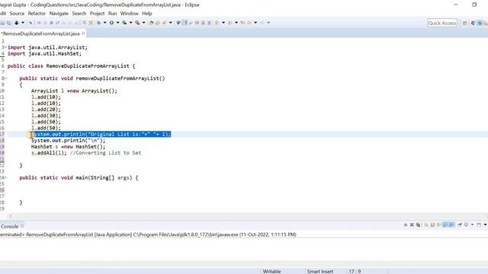This screenshot has height=274, width=488.
Task: Click the Open Type icon in the toolbar
Action: click(151, 23)
